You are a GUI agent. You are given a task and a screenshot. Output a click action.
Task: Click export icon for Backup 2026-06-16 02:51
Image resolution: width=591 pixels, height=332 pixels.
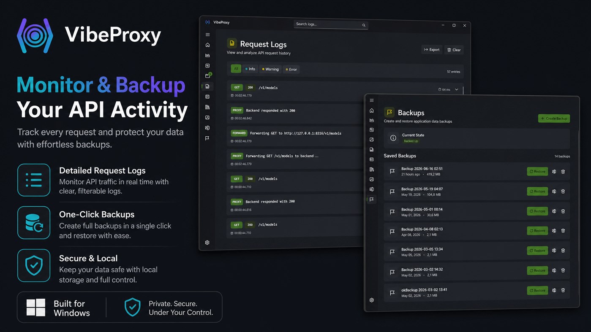(554, 172)
